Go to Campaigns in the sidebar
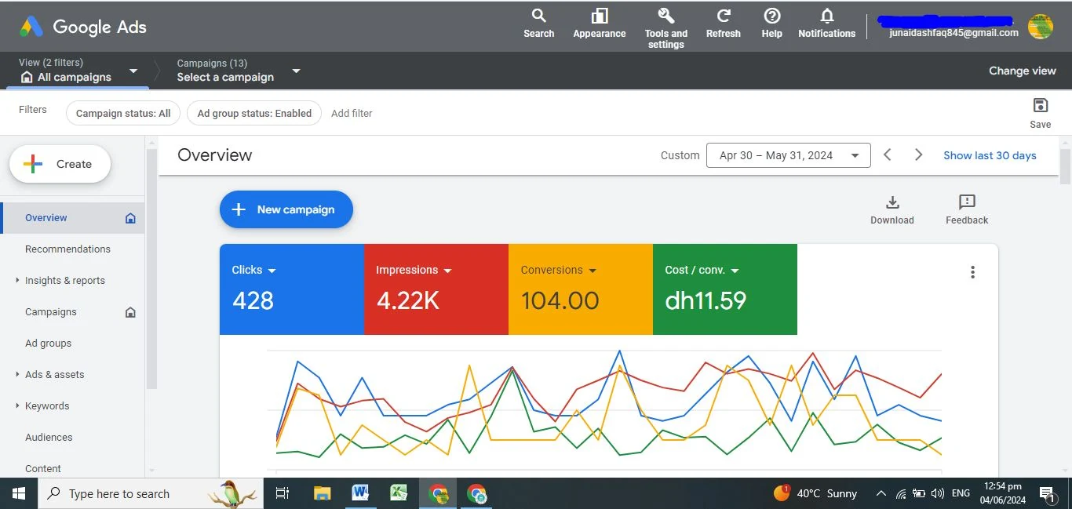1072x509 pixels. pyautogui.click(x=51, y=311)
